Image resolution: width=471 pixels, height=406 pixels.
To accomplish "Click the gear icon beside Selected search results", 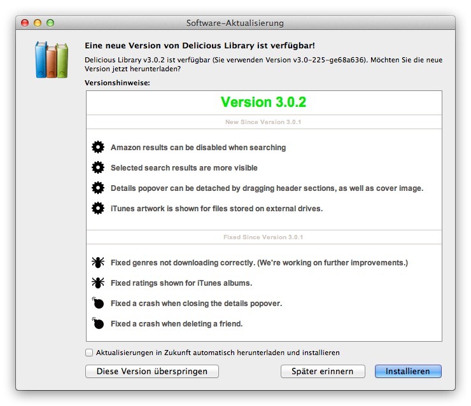I will pos(98,168).
